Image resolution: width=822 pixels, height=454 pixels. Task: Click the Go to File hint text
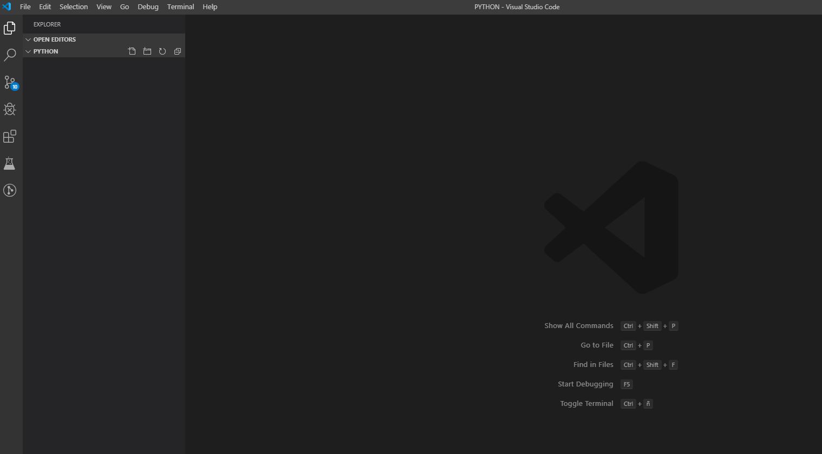(x=597, y=345)
